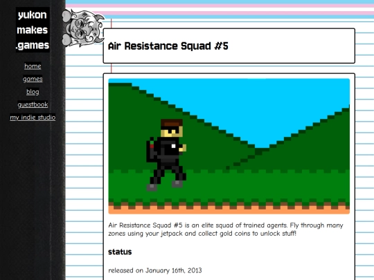Click the yukon makes .games site logo
Screen dimensions: 374x280
coord(33,30)
